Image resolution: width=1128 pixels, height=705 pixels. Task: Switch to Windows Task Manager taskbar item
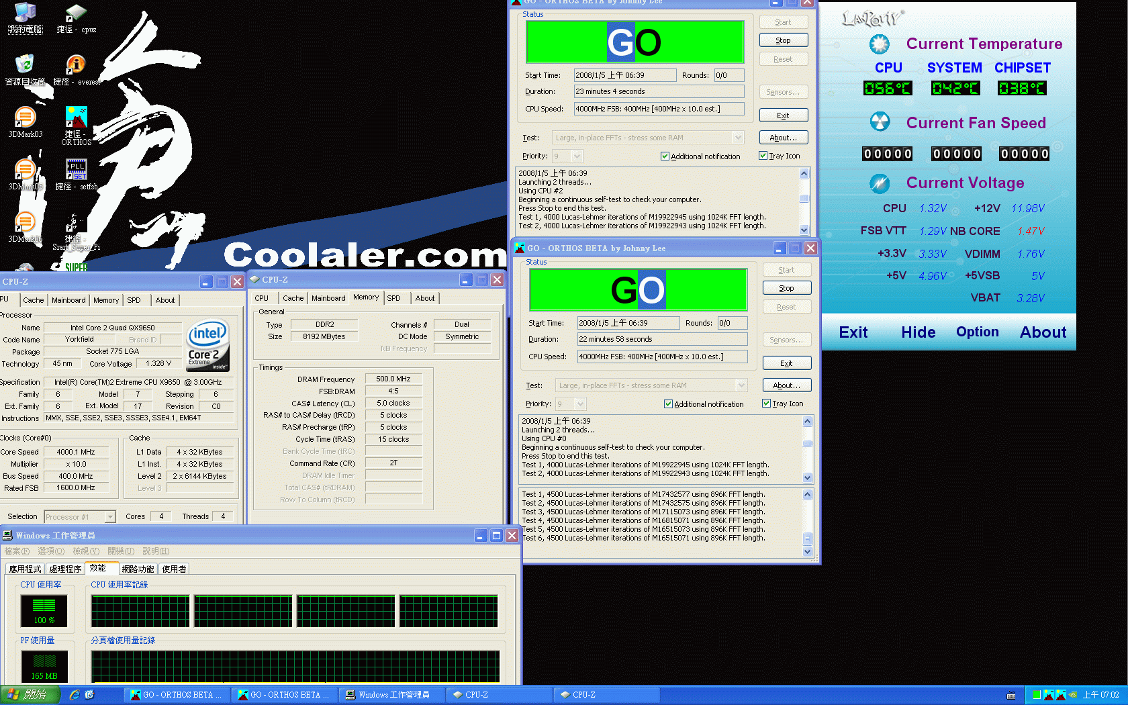(391, 695)
